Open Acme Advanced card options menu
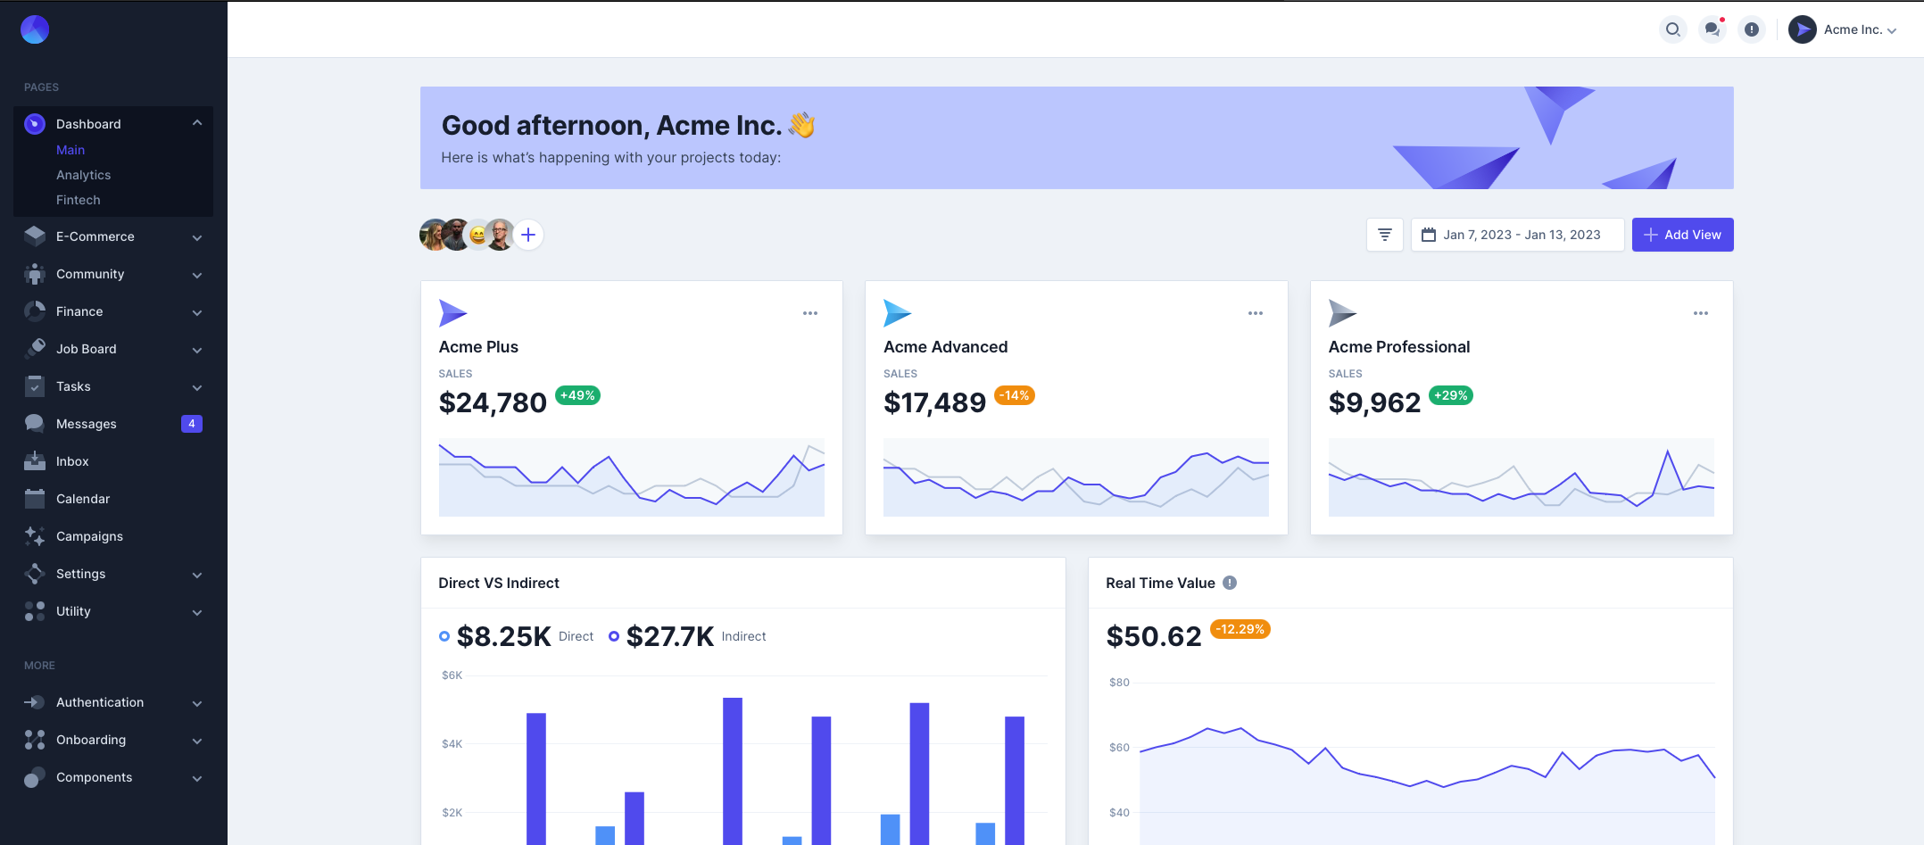 point(1255,313)
